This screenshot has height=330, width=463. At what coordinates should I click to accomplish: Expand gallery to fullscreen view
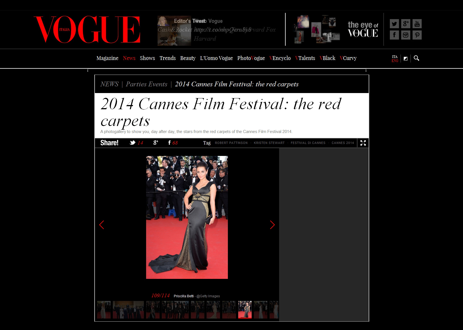pos(363,143)
